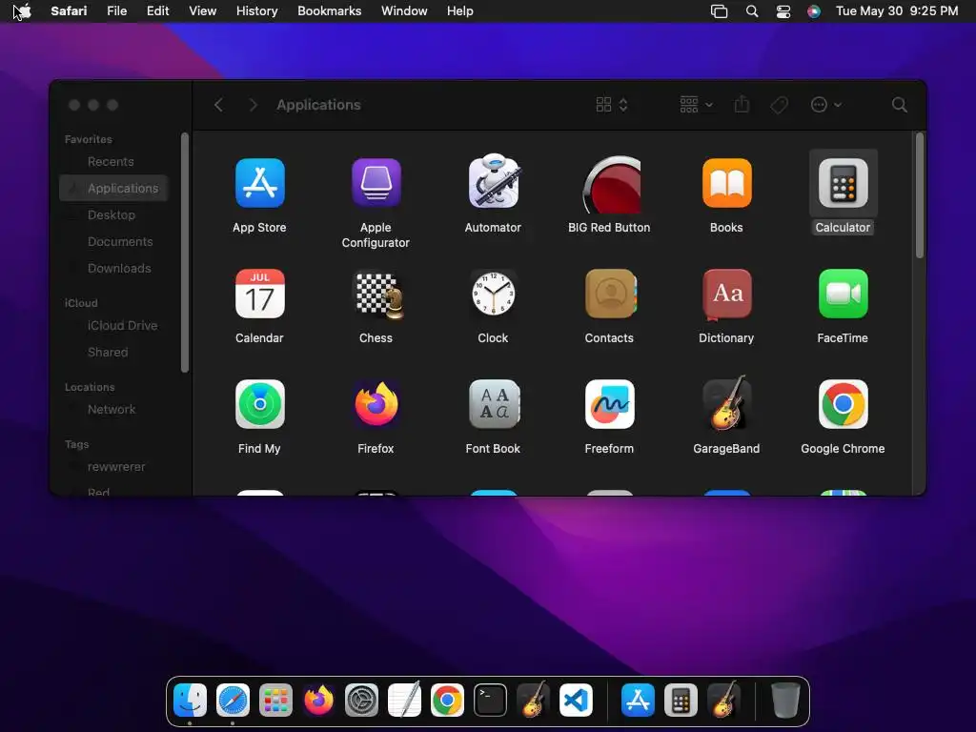Select the Chess app icon
This screenshot has height=732, width=976.
point(377,295)
